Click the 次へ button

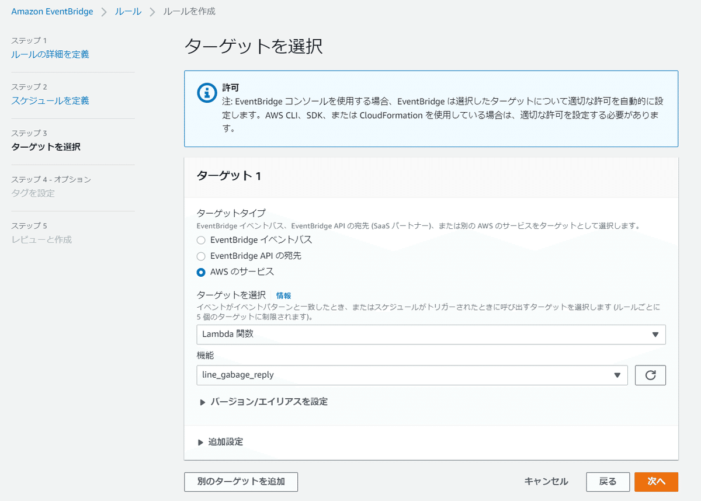coord(656,482)
